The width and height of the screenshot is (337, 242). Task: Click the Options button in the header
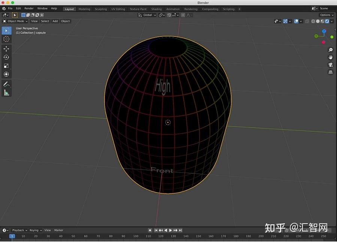click(326, 15)
